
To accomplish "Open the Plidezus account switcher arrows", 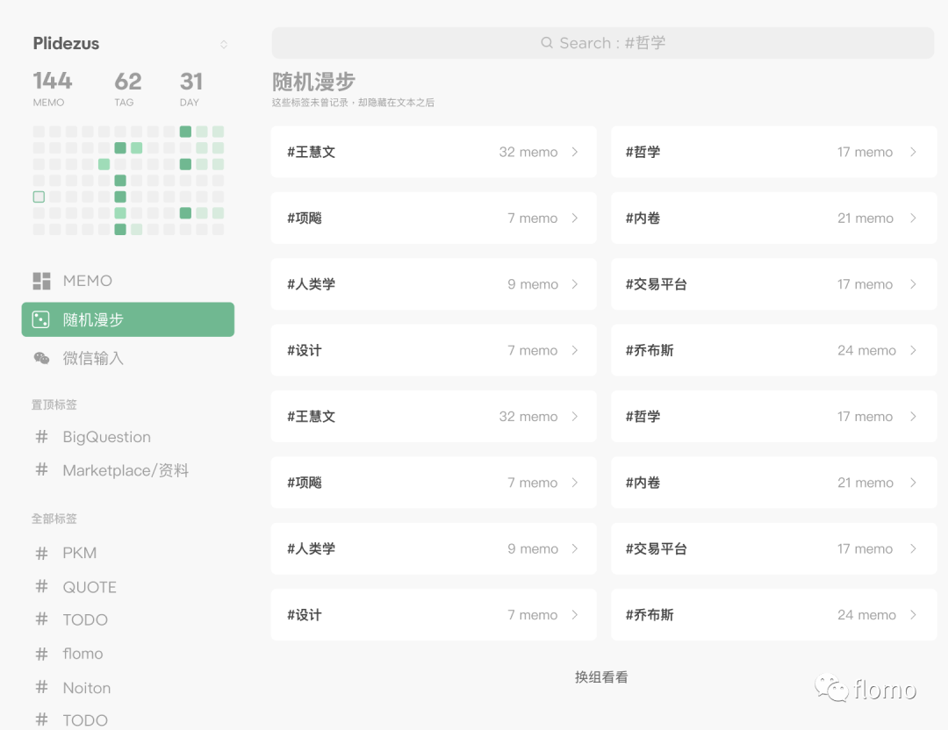I will 224,44.
